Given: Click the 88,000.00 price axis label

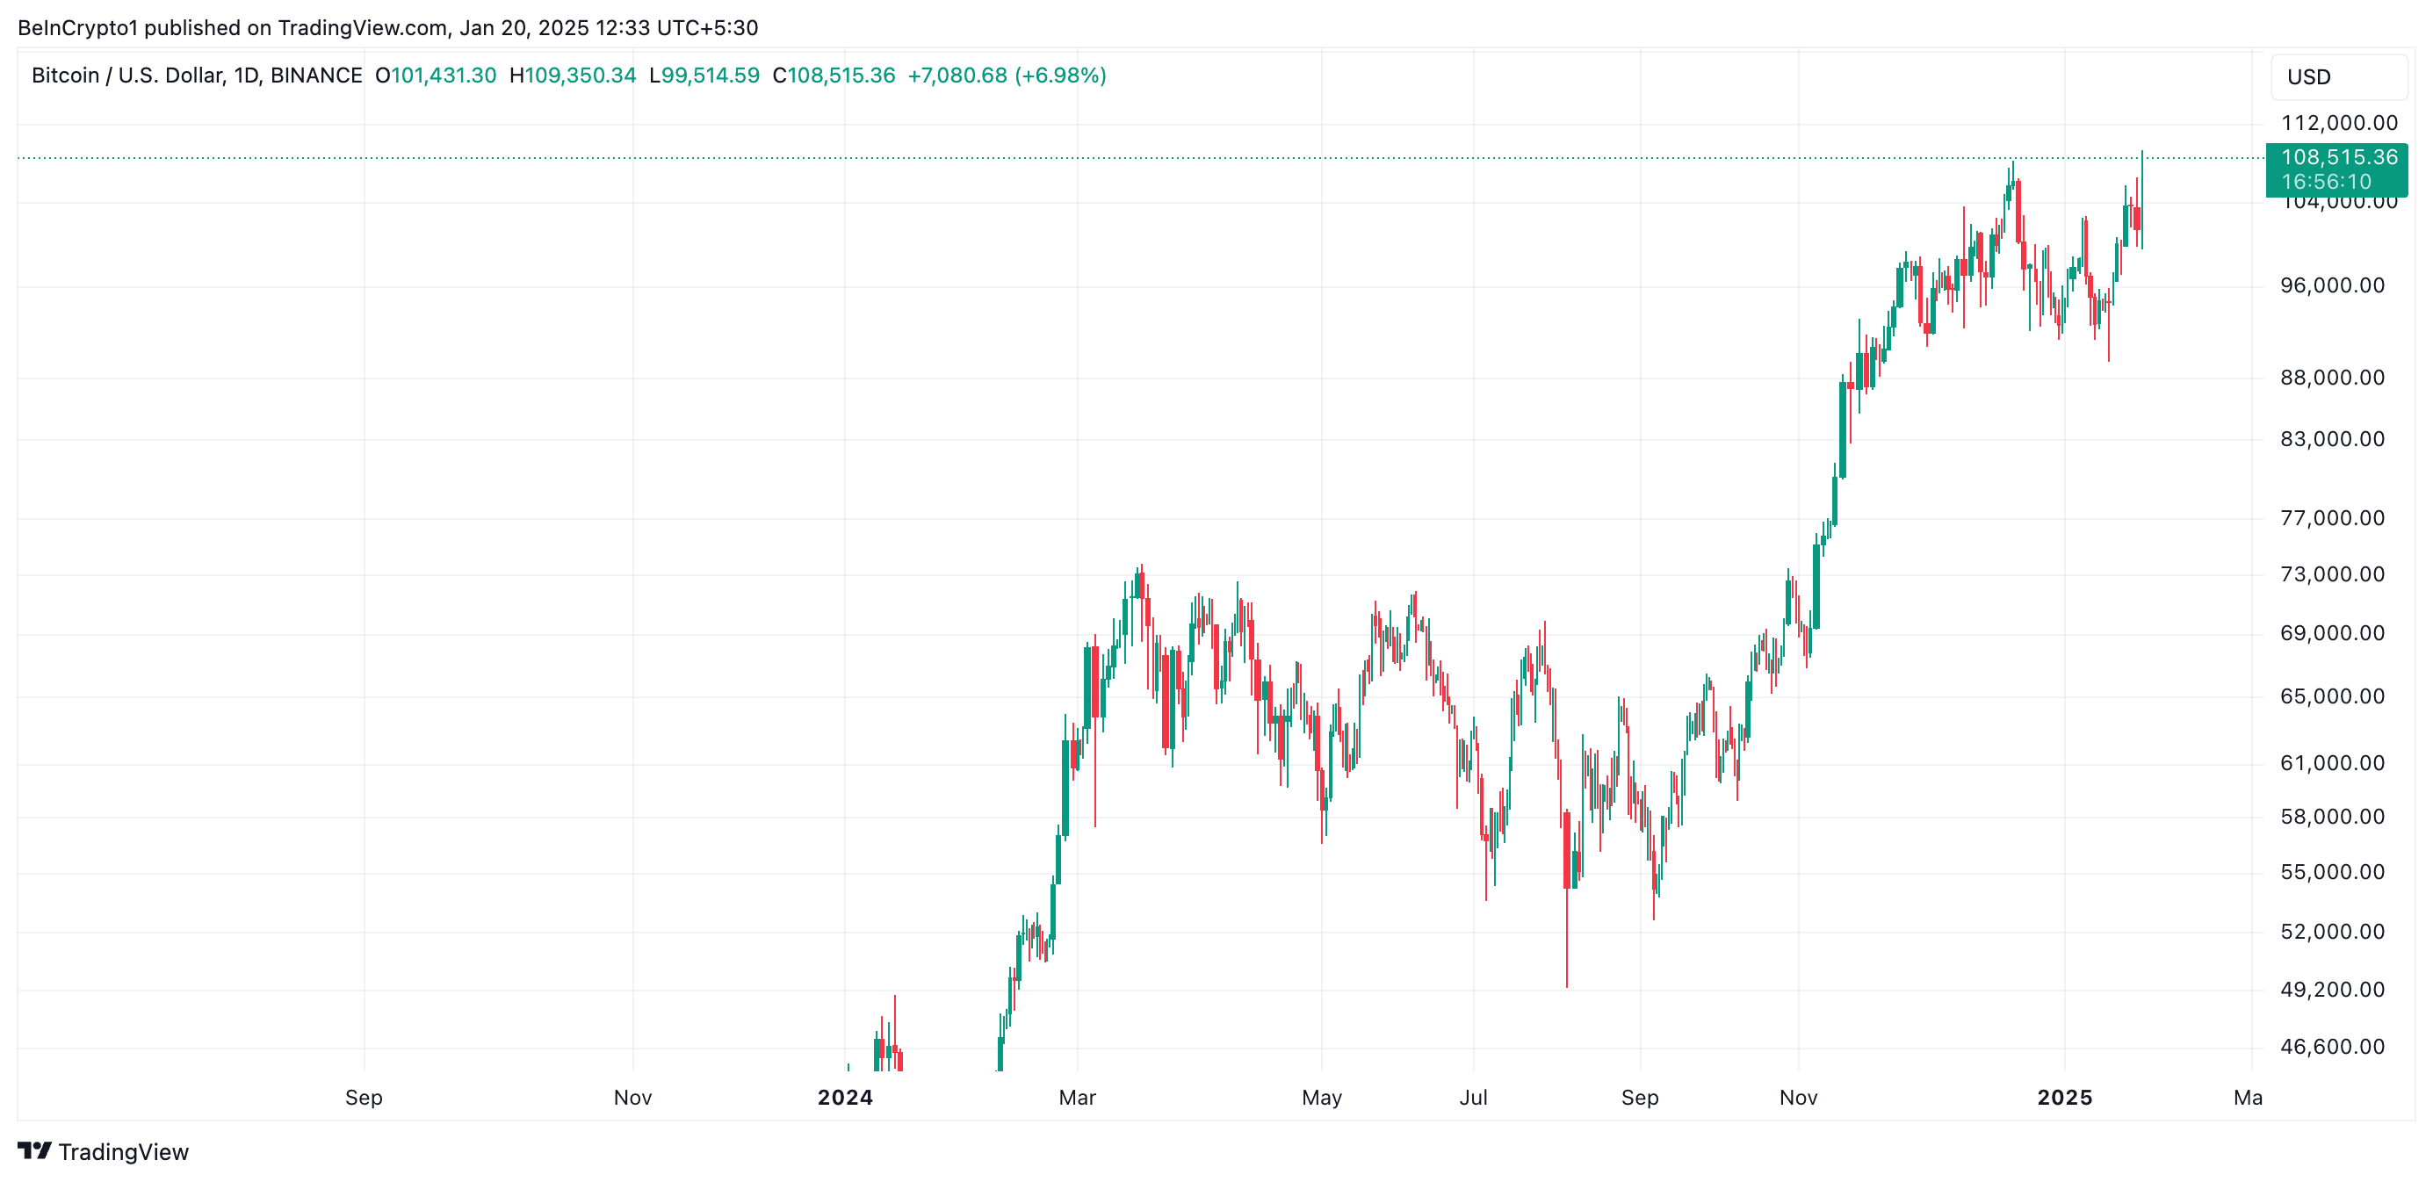Looking at the screenshot, I should [2332, 378].
